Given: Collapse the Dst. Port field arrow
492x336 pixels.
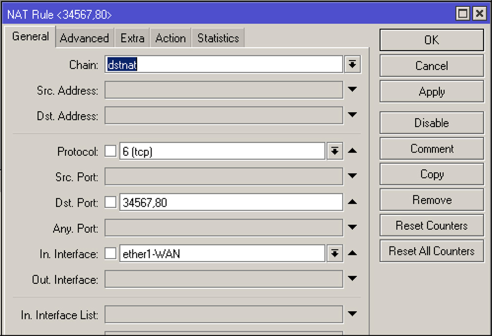Looking at the screenshot, I should (352, 202).
